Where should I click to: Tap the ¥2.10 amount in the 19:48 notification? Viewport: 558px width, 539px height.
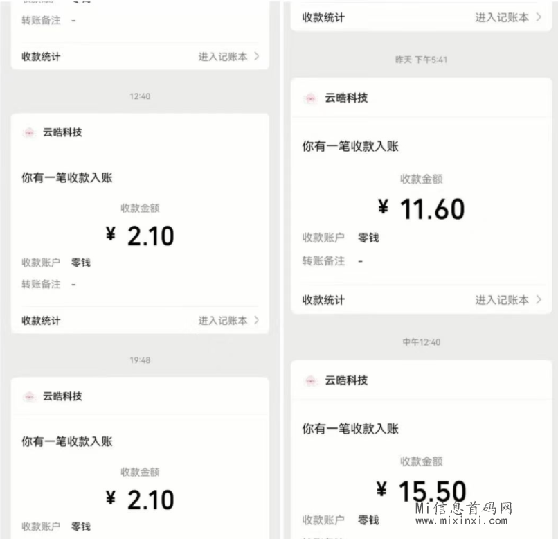tap(138, 499)
